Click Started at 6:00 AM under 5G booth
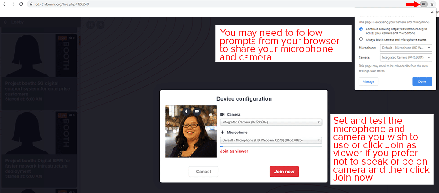Viewport: 439px width, 193px height. 23,99
